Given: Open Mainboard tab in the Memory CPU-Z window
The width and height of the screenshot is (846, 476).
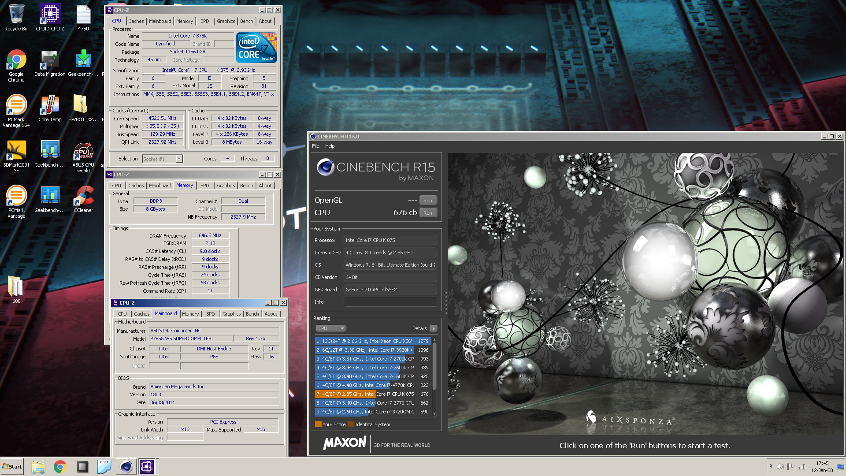Looking at the screenshot, I should pos(160,186).
